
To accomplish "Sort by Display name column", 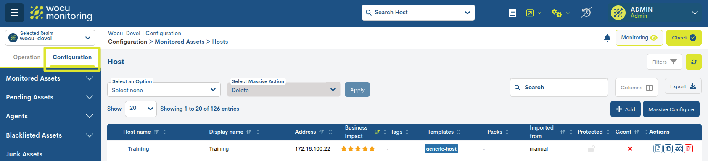I will click(x=248, y=132).
